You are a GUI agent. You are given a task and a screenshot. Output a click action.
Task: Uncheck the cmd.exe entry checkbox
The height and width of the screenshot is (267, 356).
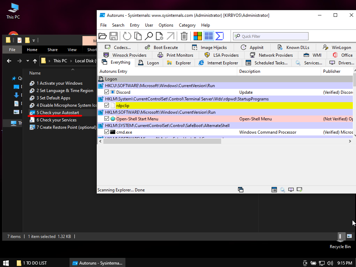click(107, 132)
